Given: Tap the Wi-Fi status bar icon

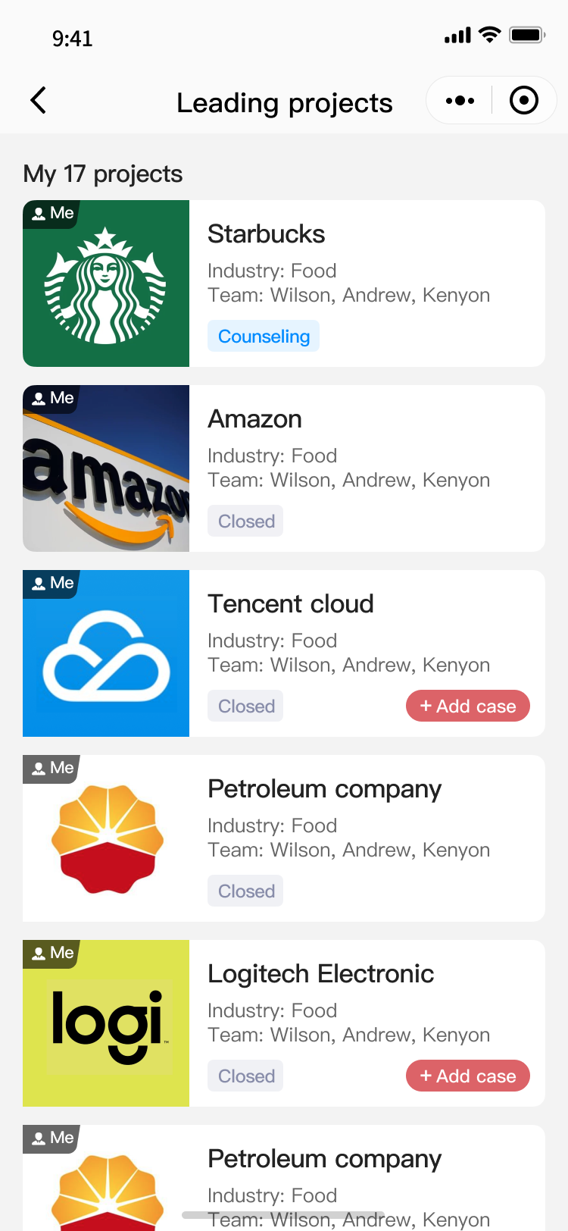Looking at the screenshot, I should click(490, 35).
